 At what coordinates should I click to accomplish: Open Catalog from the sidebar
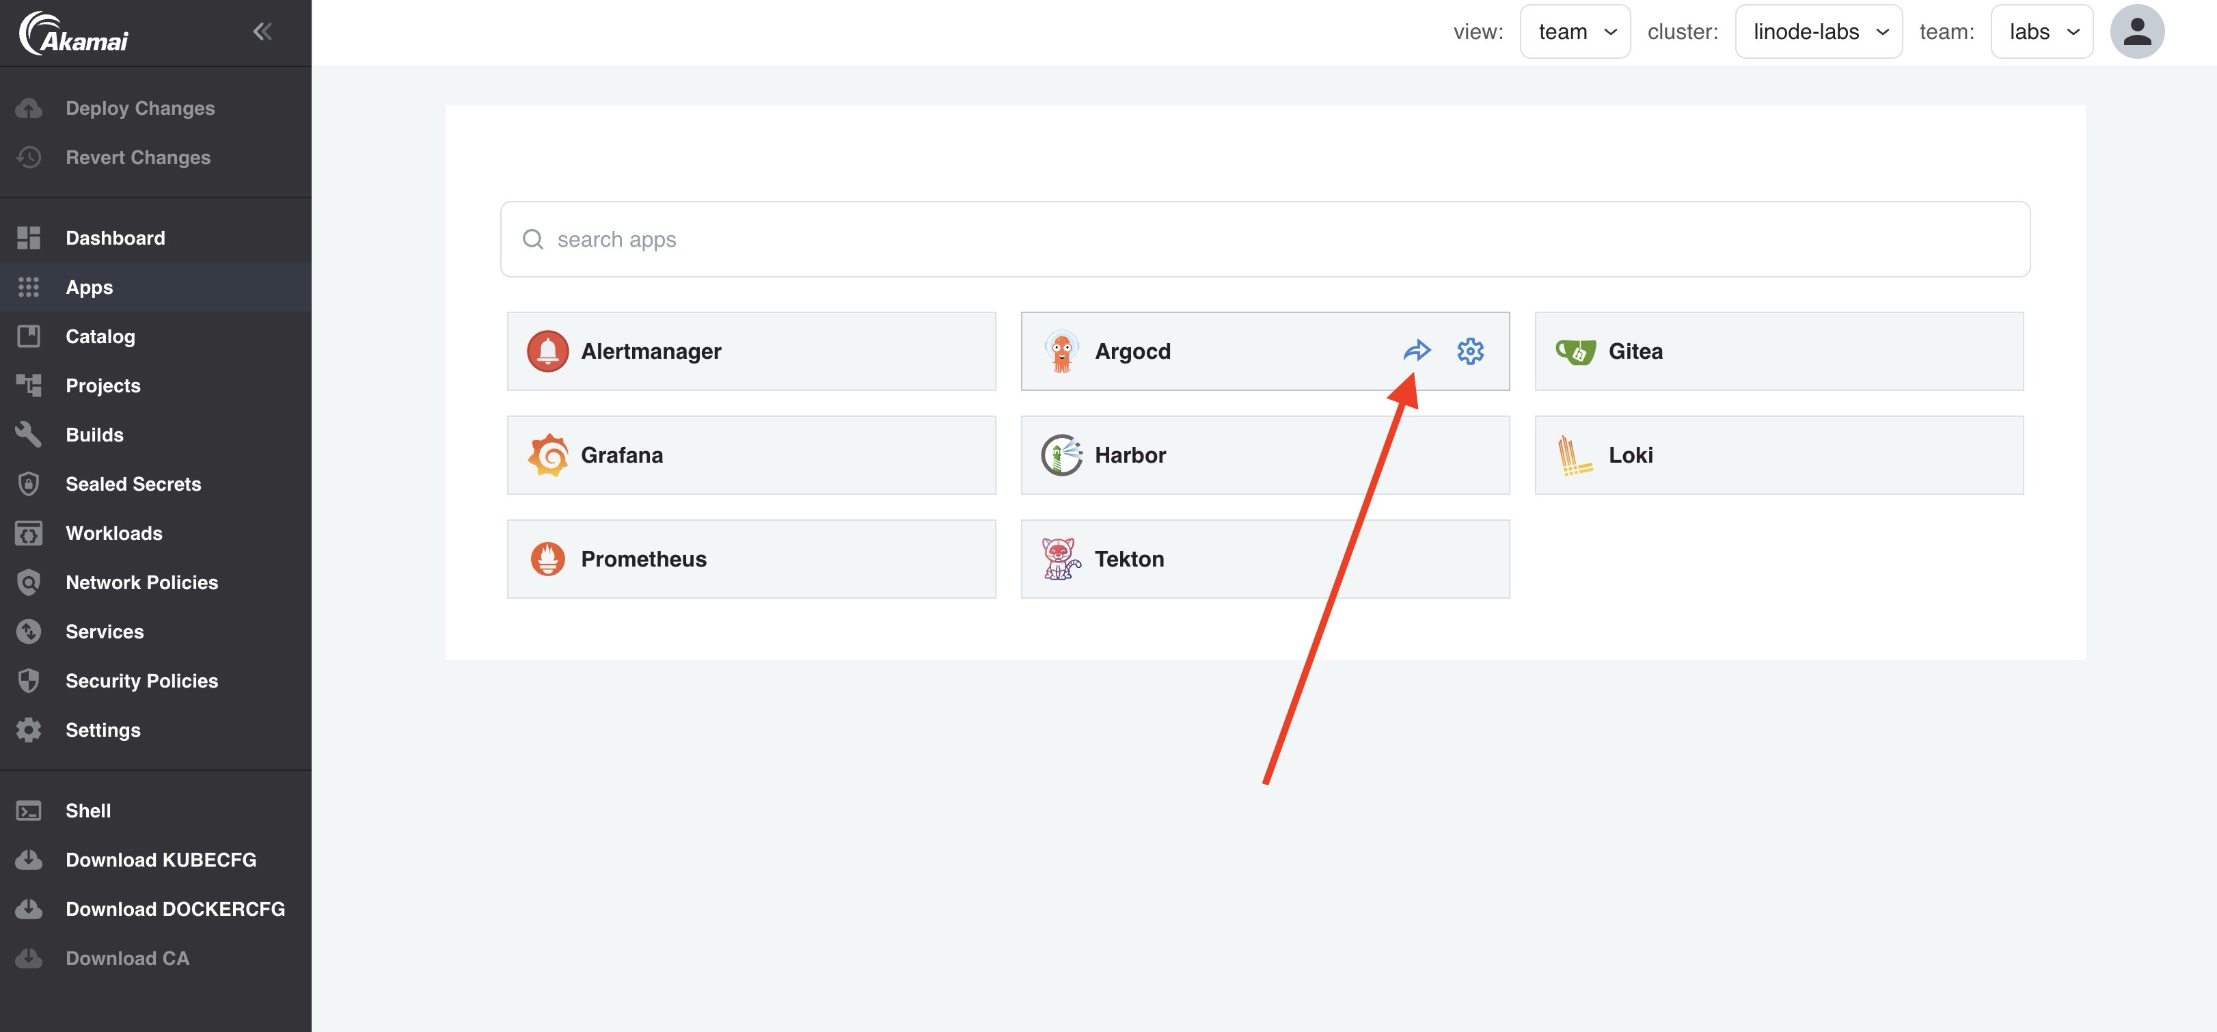click(156, 336)
